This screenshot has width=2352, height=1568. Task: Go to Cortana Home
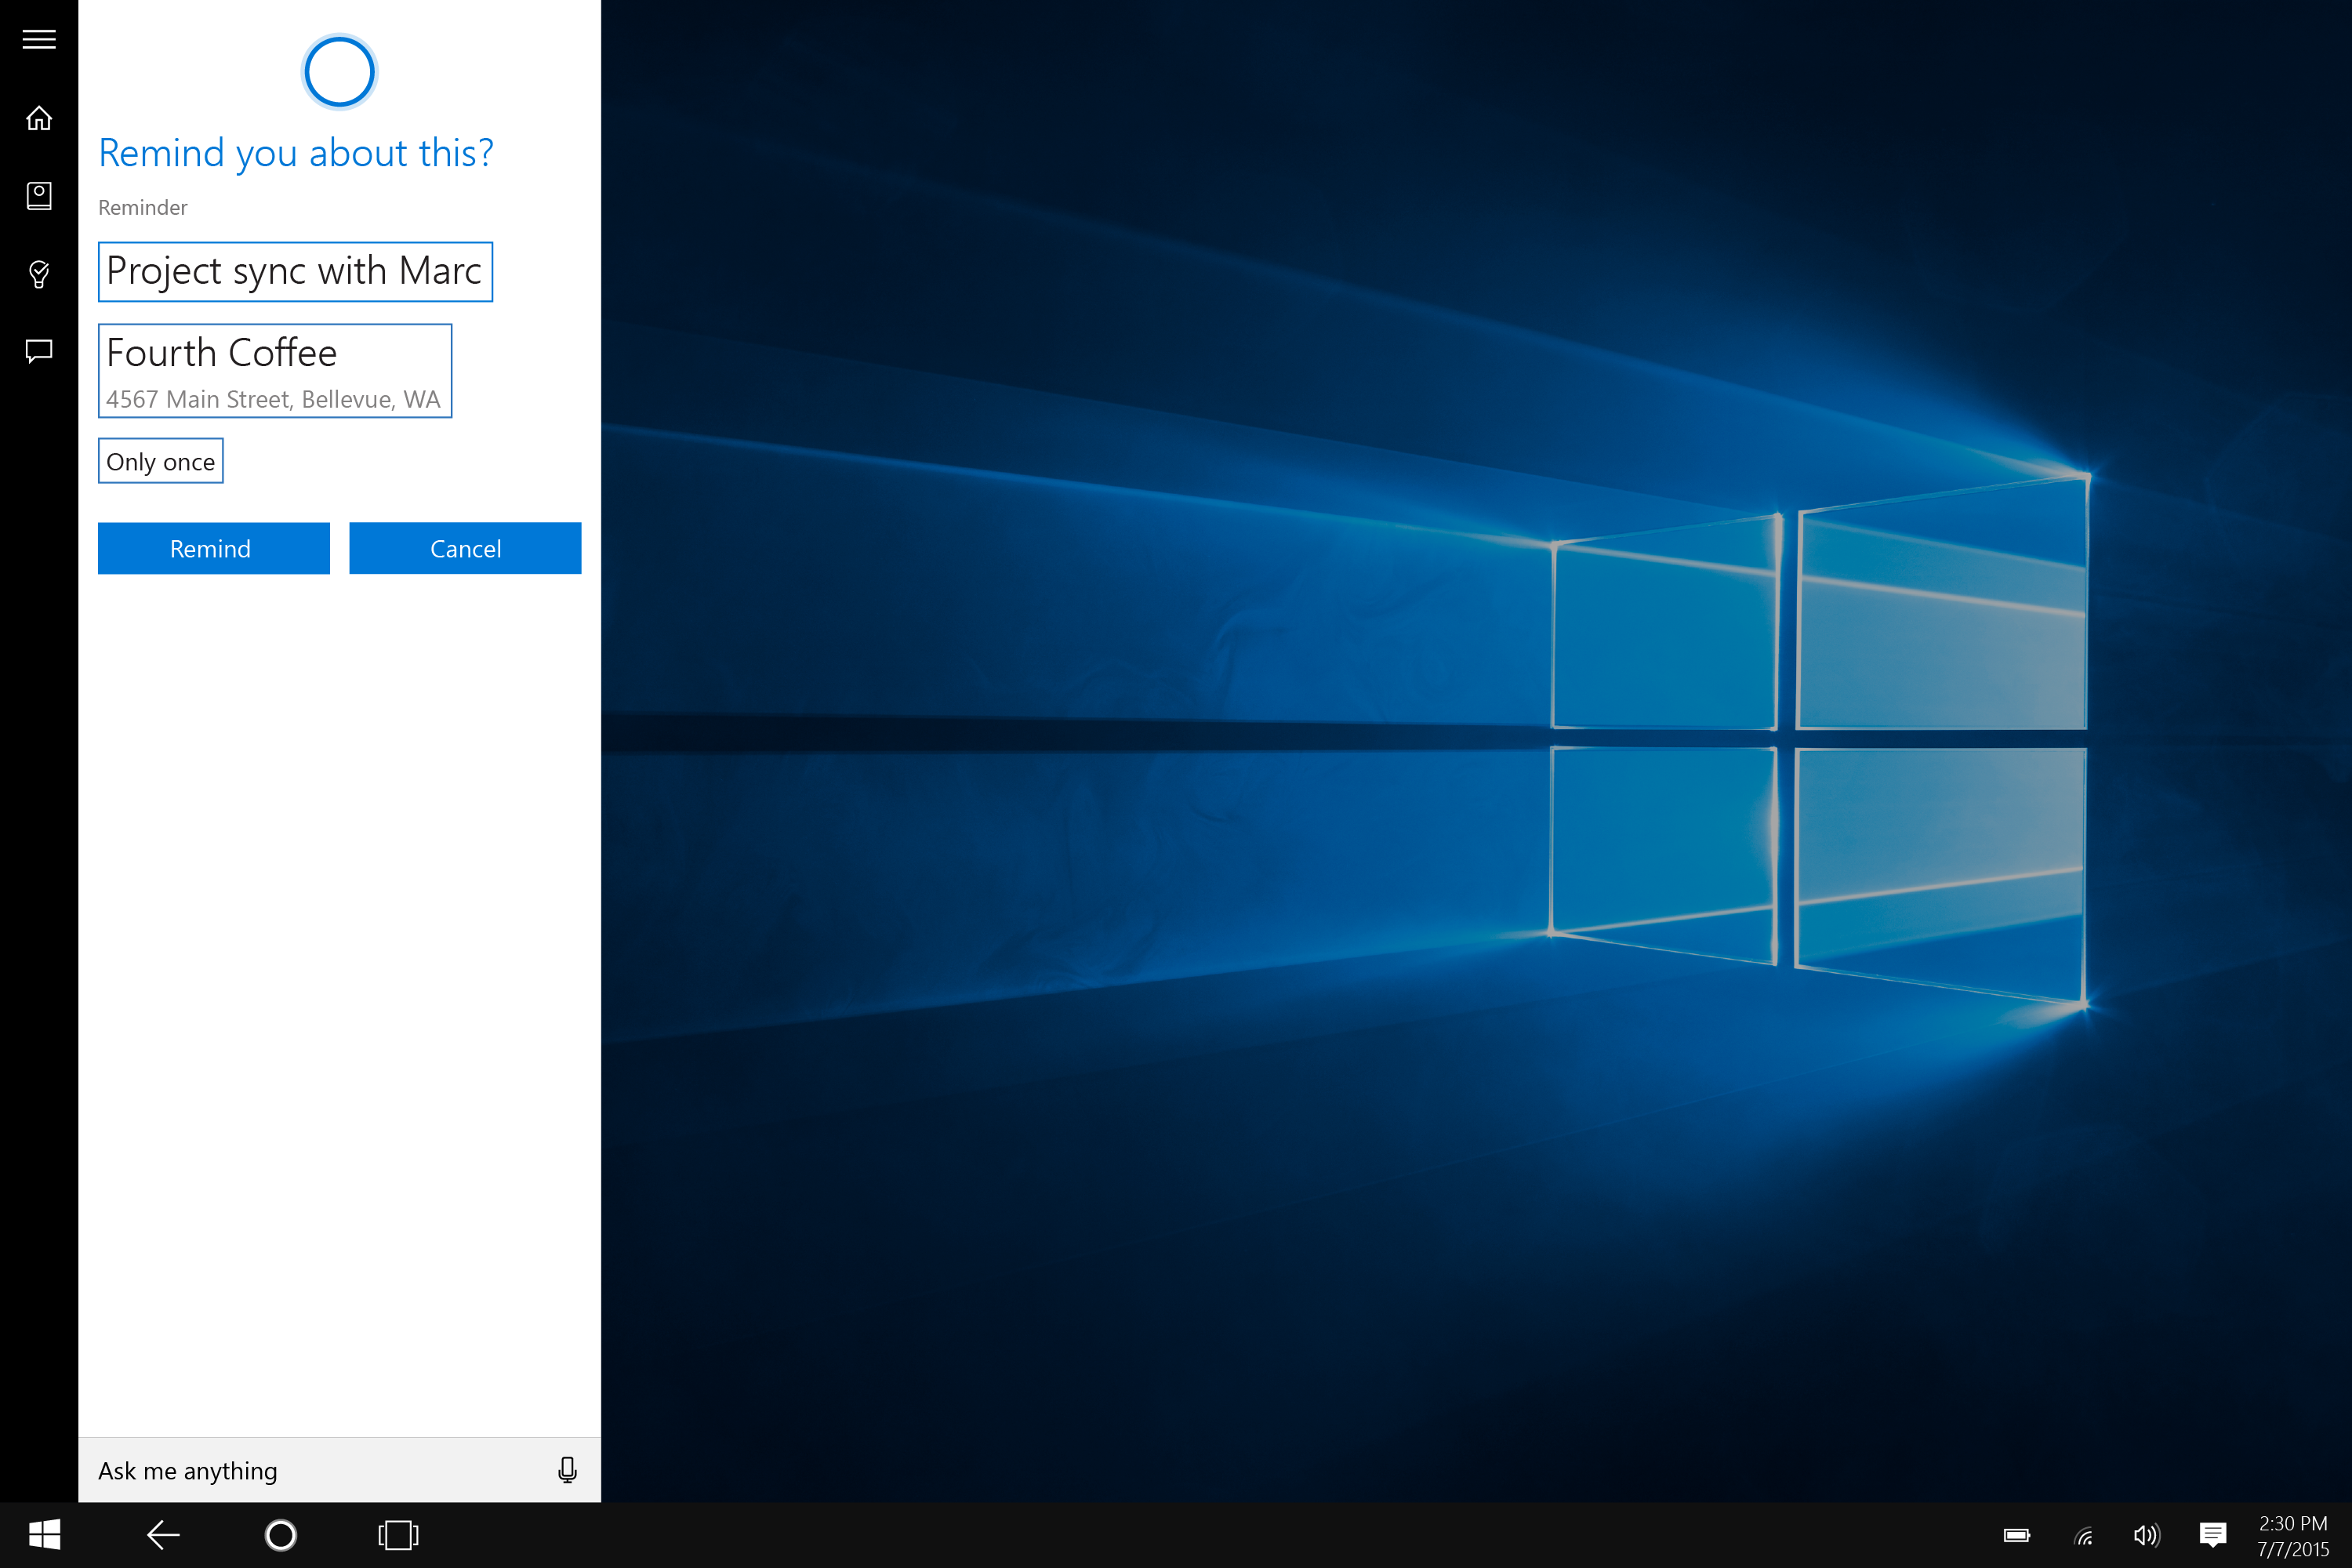tap(38, 117)
